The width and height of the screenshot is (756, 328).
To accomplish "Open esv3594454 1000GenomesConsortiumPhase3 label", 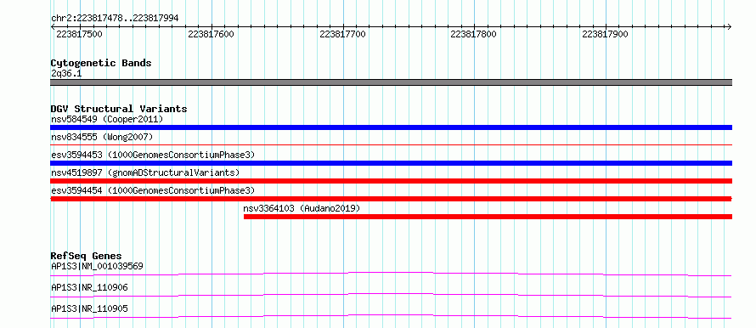I will click(153, 190).
